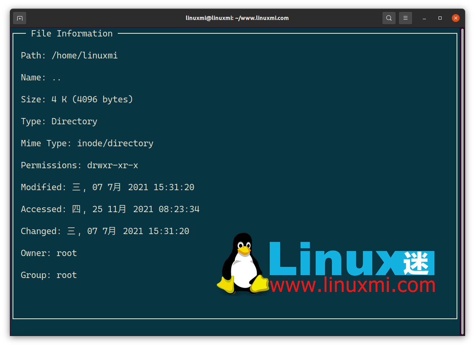Select the Owner: root line
Image resolution: width=475 pixels, height=347 pixels.
coord(49,253)
